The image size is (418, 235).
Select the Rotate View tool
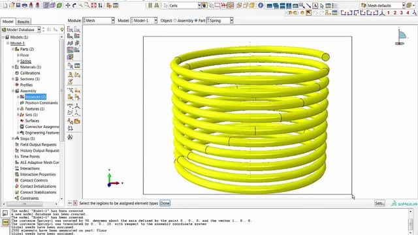(74, 5)
